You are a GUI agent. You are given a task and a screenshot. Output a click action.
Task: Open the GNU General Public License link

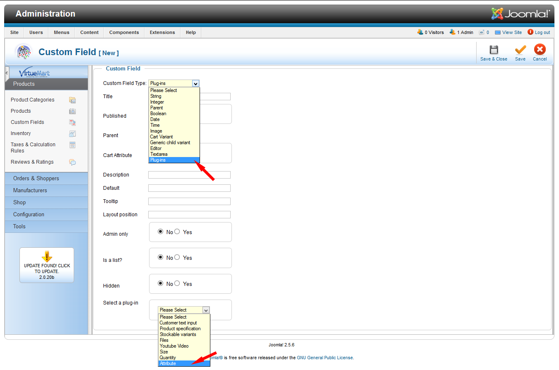[x=325, y=358]
